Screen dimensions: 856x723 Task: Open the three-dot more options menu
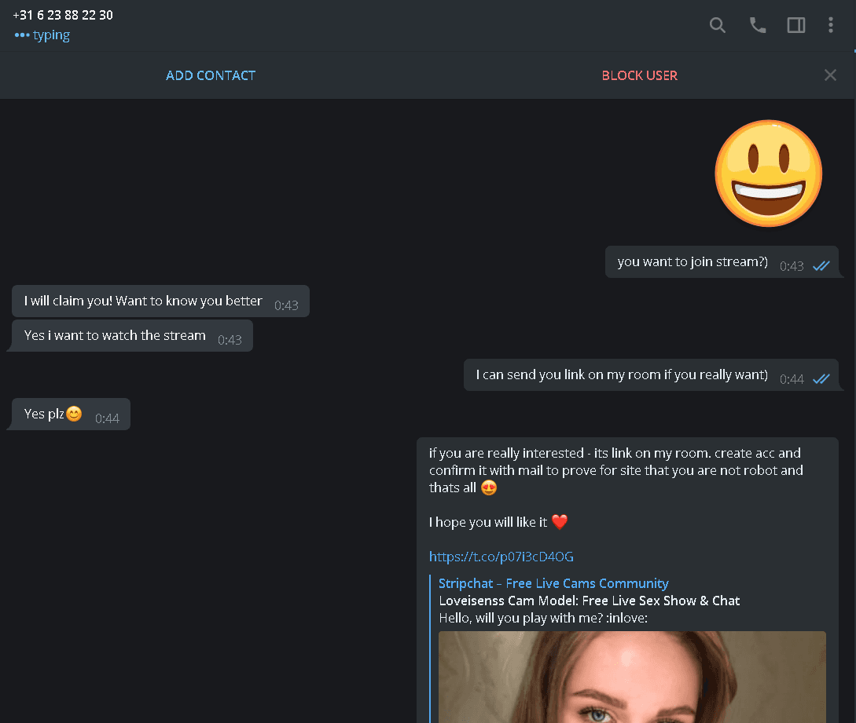click(x=830, y=25)
